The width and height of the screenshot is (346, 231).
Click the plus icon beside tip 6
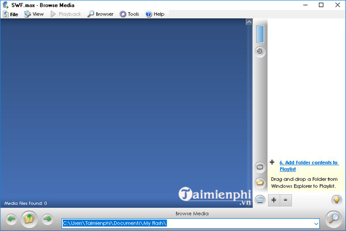click(272, 162)
